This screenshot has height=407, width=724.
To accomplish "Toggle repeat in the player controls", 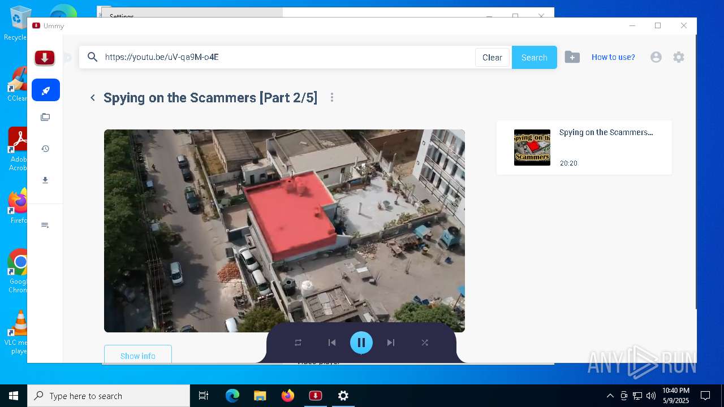I will (x=298, y=343).
